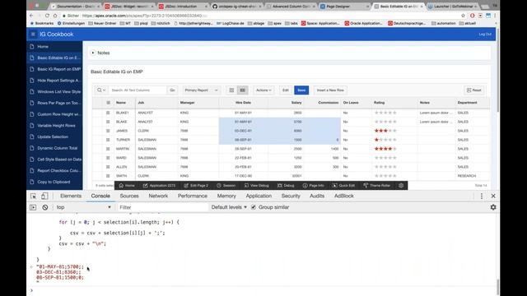Open Application 2273 from developer toolbar

click(159, 186)
